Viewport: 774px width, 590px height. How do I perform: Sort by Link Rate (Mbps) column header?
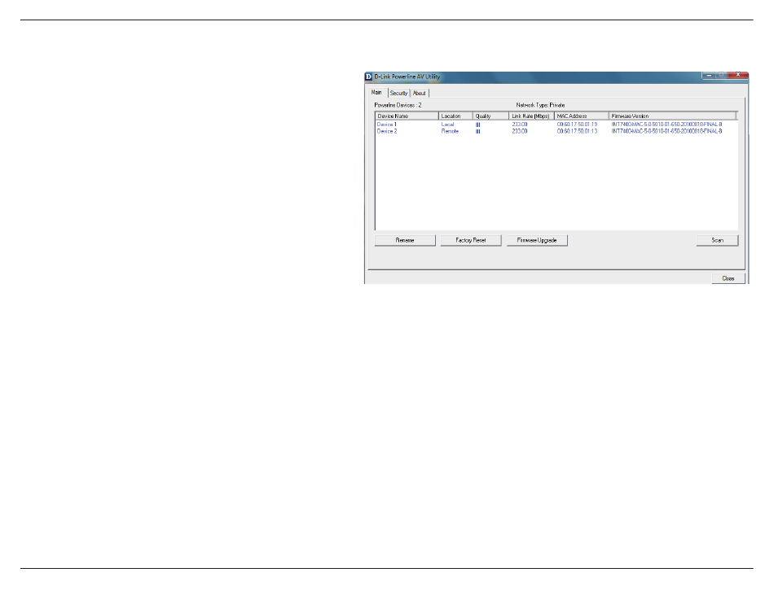tap(532, 116)
